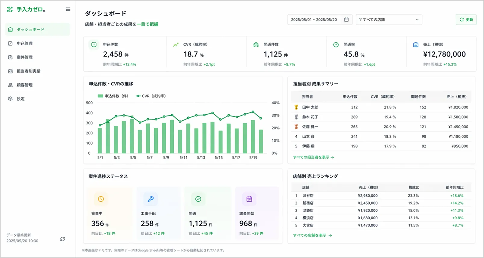Click the 2,458 件 application count
Screen dimensions: 484x258
click(x=116, y=54)
